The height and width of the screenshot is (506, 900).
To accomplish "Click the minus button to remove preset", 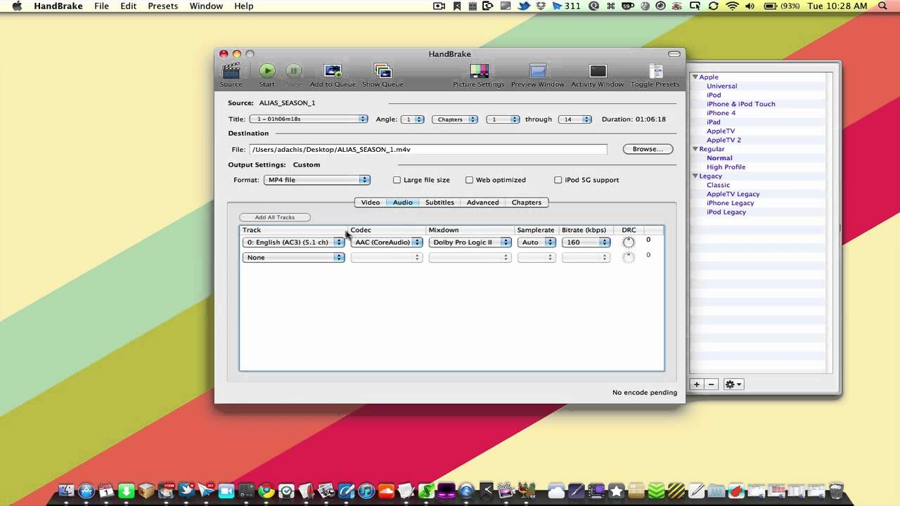I will (711, 384).
